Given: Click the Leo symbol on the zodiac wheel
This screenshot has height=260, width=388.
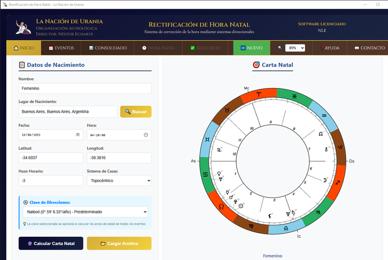Looking at the screenshot, I should point(222,206).
